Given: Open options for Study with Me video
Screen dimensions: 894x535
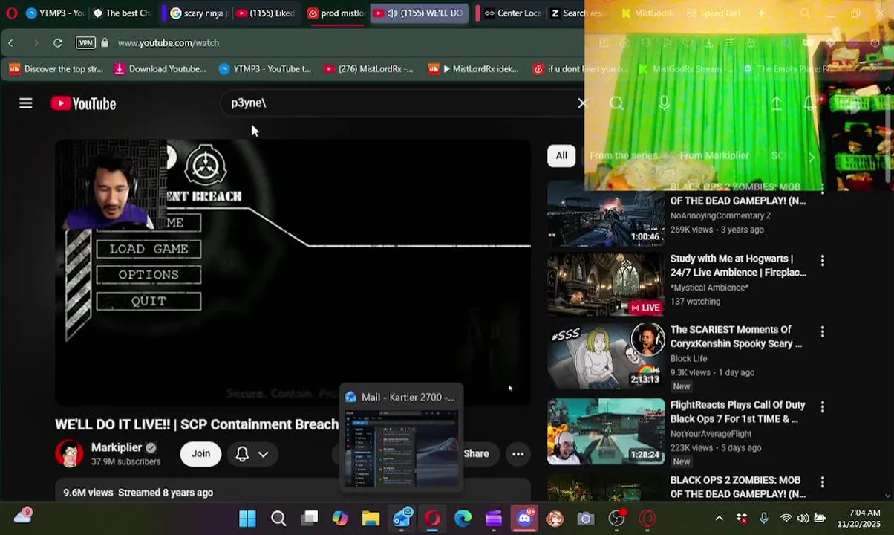Looking at the screenshot, I should click(x=822, y=261).
